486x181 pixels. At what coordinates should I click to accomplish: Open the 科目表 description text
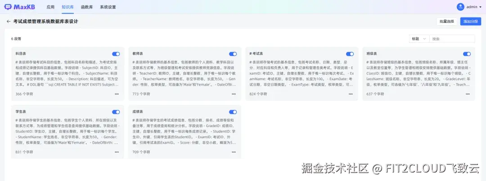click(67, 73)
